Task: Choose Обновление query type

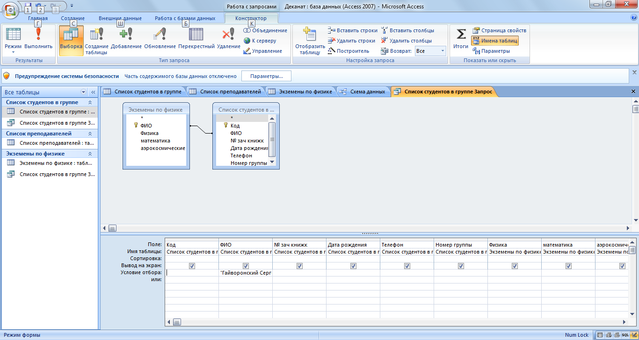Action: tap(160, 40)
